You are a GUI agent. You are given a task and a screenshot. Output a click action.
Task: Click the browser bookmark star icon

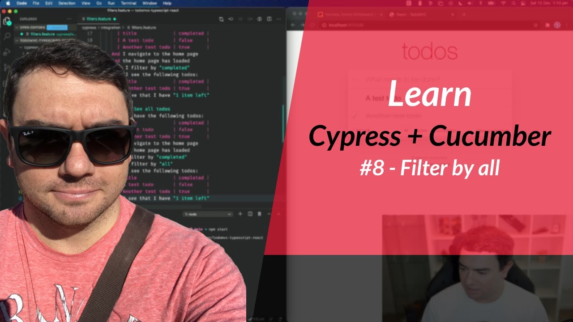point(536,25)
